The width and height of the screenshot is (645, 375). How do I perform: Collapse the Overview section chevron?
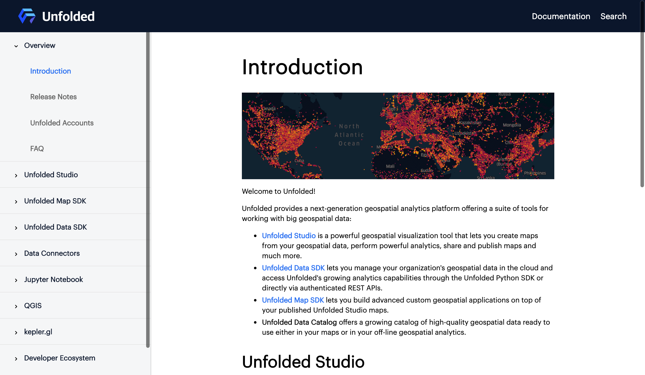pos(16,46)
